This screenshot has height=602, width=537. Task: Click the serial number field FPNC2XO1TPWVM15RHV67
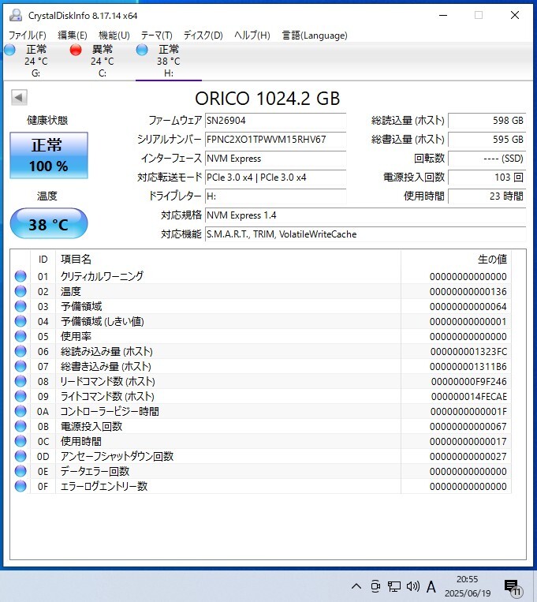(275, 140)
